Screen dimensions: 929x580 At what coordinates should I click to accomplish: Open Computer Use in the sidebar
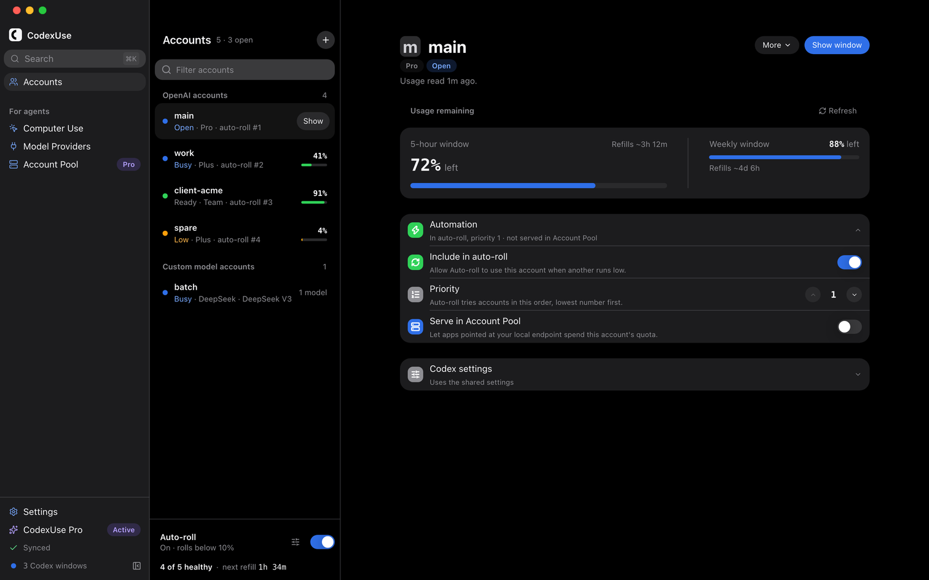(75, 128)
